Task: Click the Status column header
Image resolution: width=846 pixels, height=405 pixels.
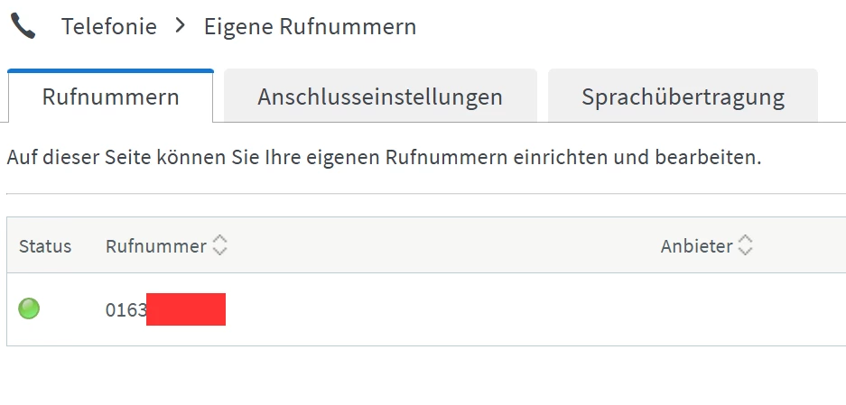Action: [x=45, y=246]
